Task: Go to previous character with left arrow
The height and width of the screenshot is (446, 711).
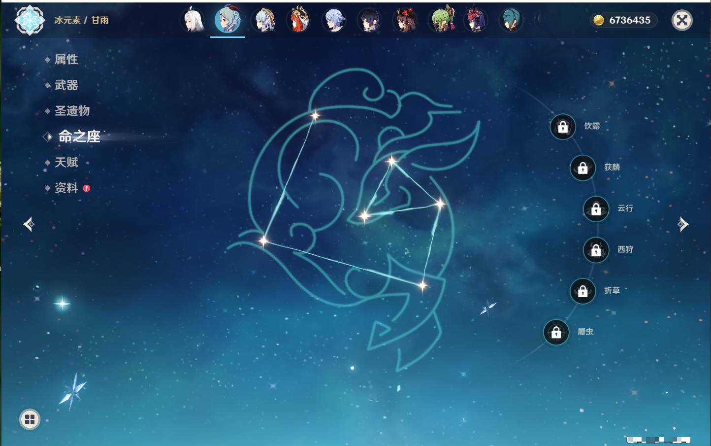Action: coord(29,224)
